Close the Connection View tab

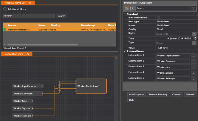[27, 54]
